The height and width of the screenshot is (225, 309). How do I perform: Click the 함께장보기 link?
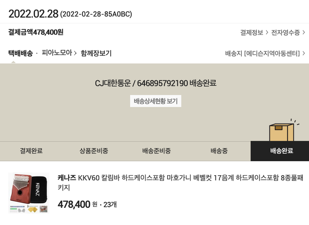(96, 53)
